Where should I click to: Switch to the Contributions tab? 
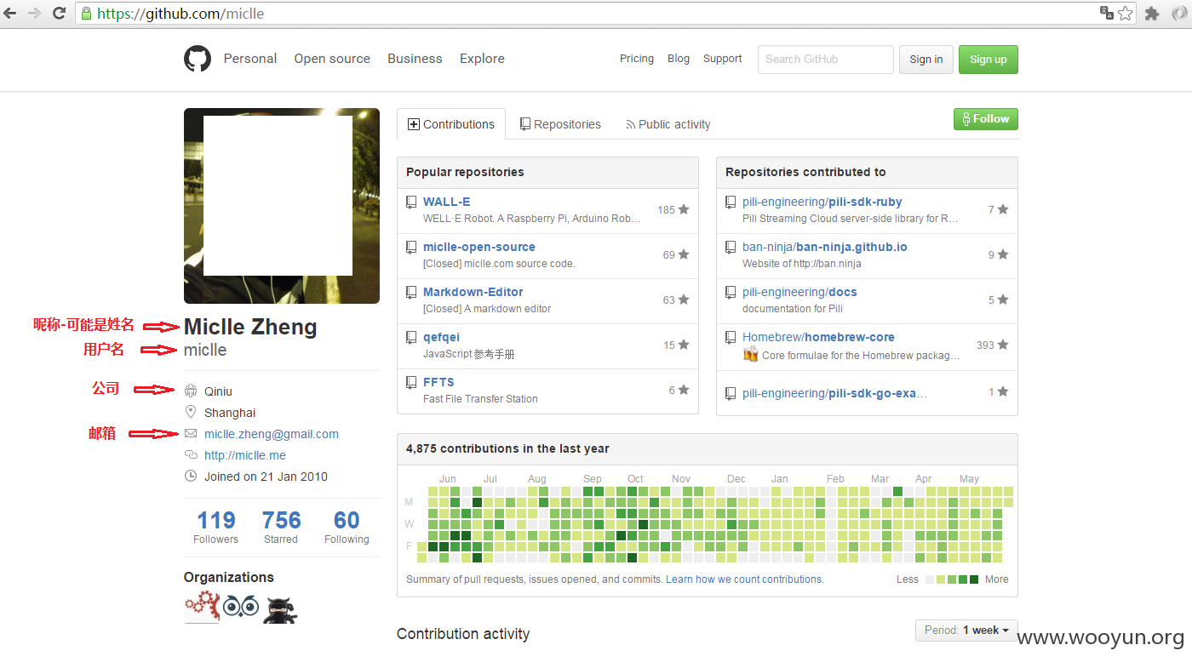[451, 124]
